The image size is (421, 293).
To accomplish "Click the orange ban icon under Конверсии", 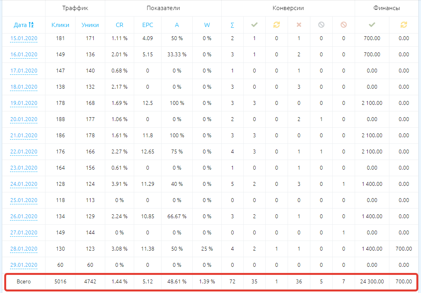I will [344, 25].
